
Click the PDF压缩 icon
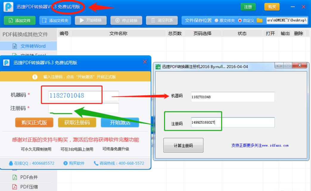coord(15,187)
